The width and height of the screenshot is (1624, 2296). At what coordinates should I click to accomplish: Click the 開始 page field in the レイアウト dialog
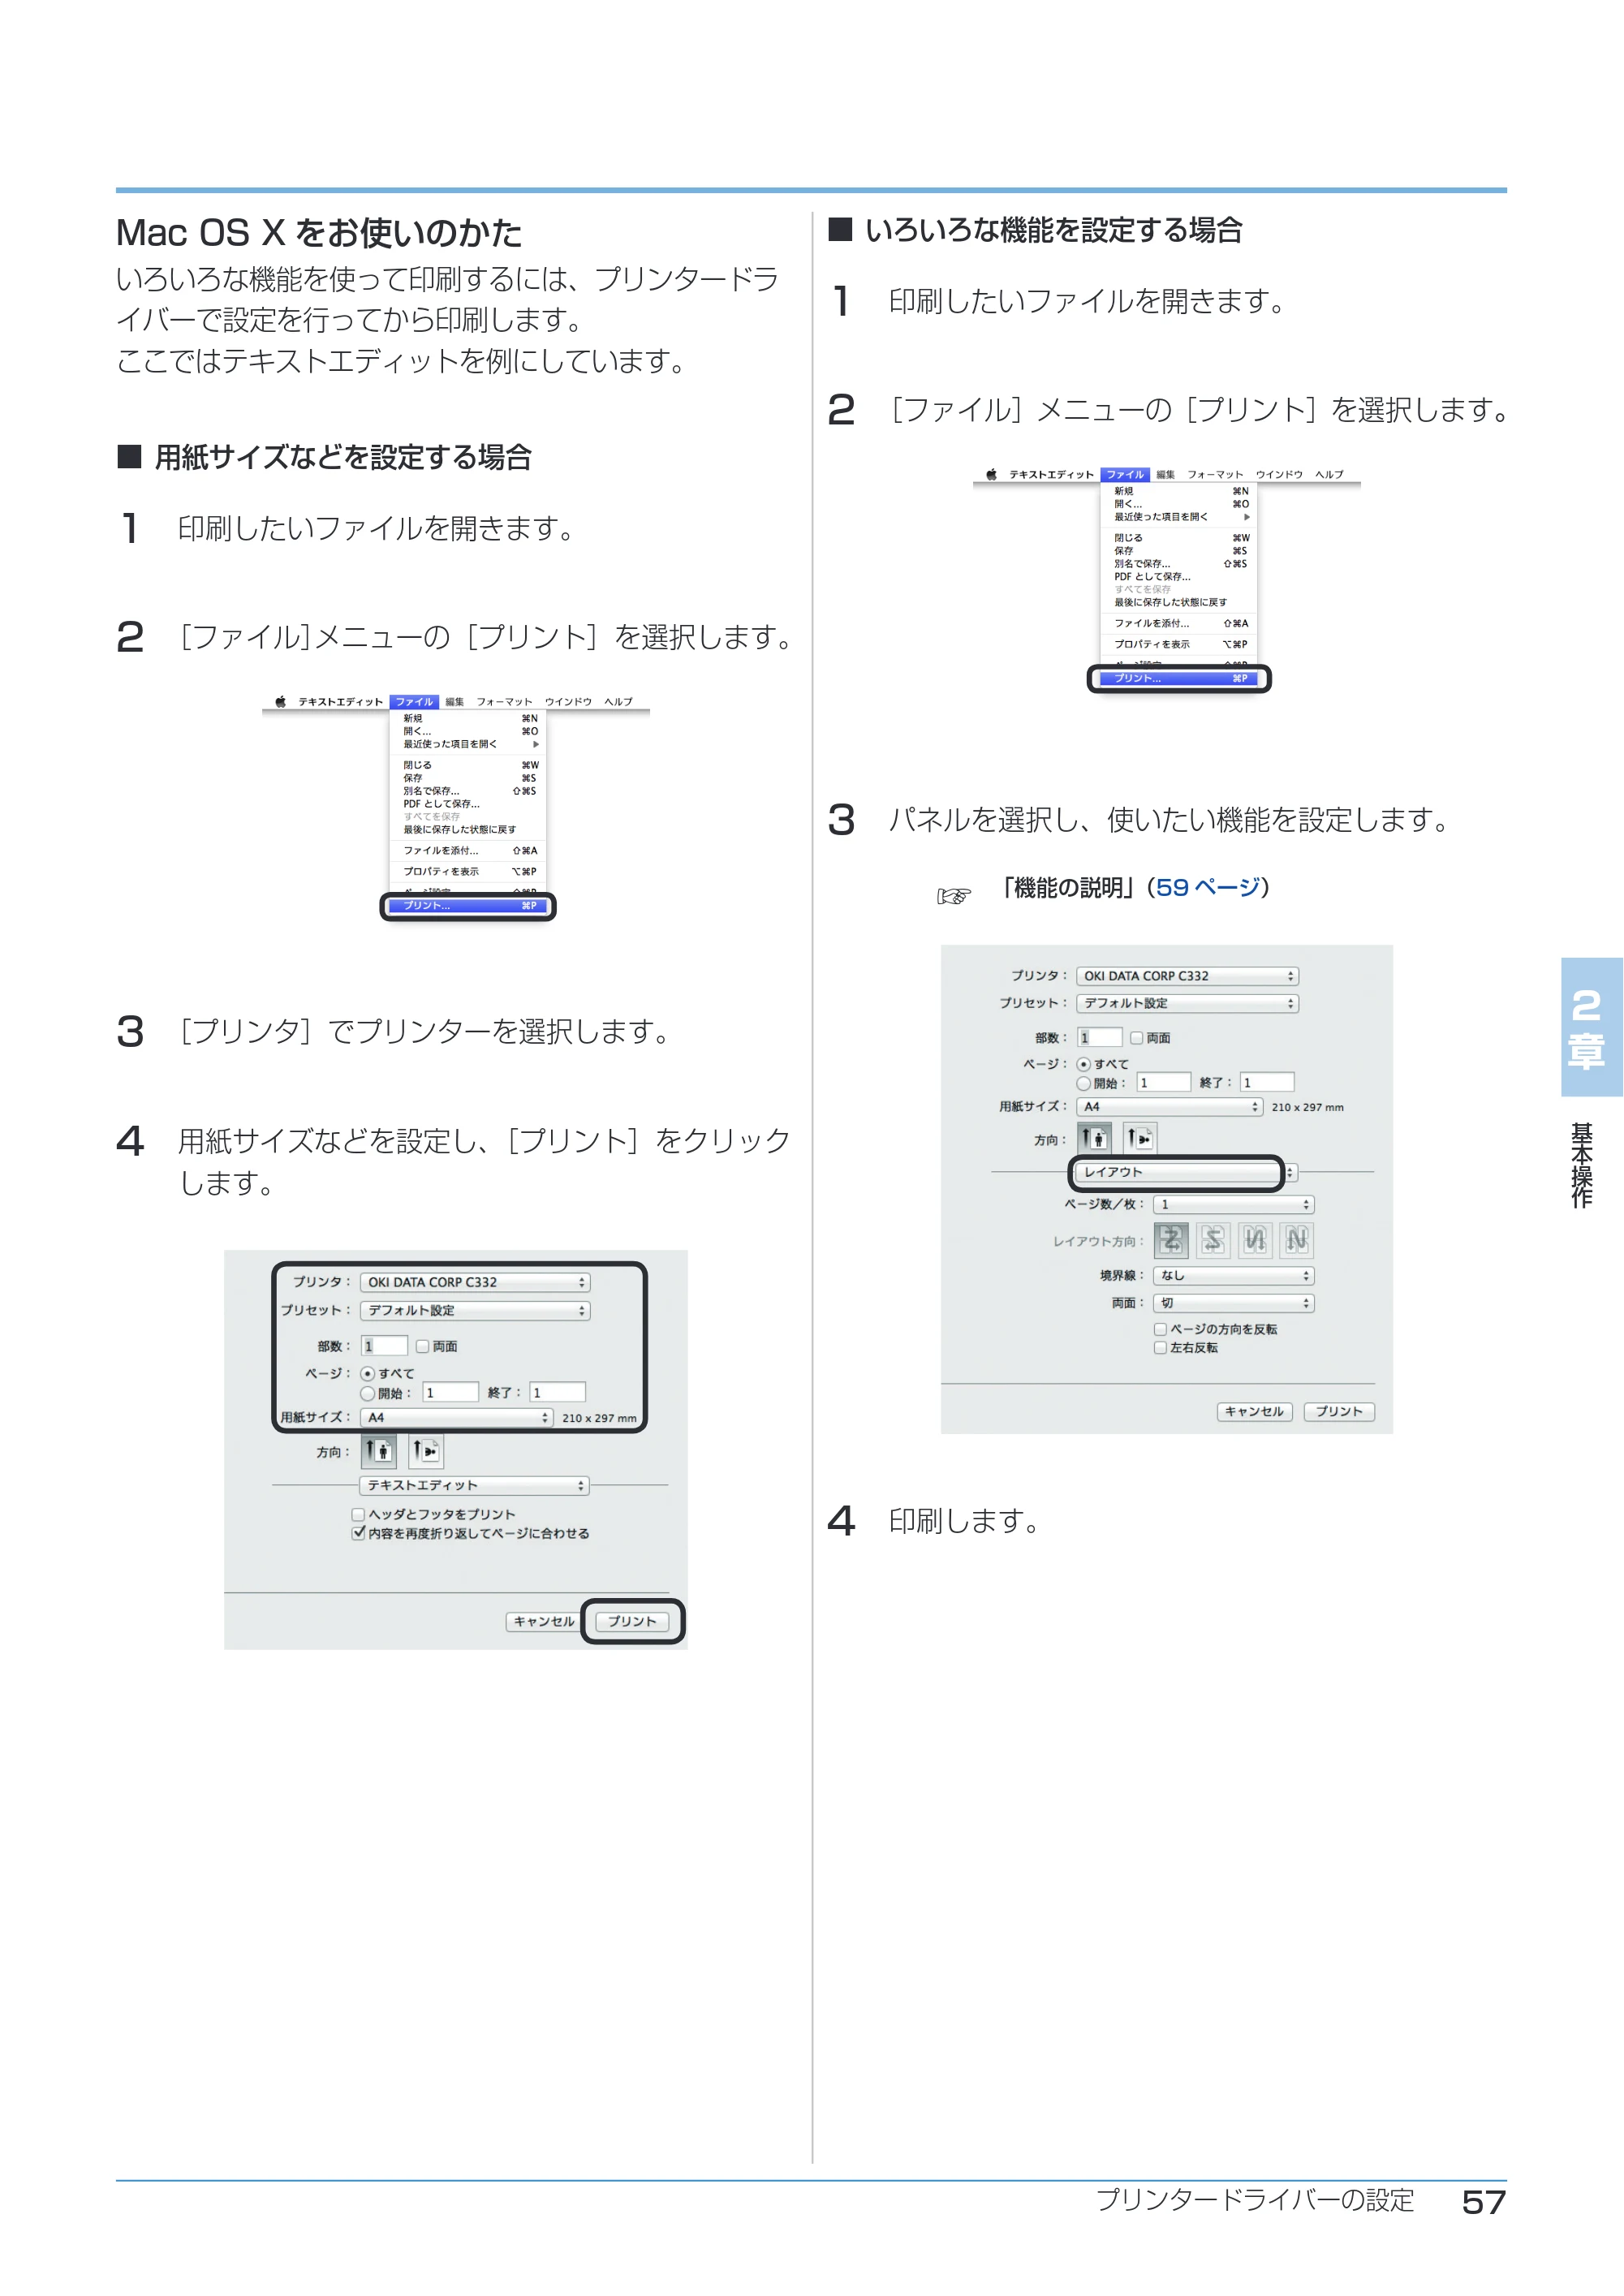[1164, 1083]
